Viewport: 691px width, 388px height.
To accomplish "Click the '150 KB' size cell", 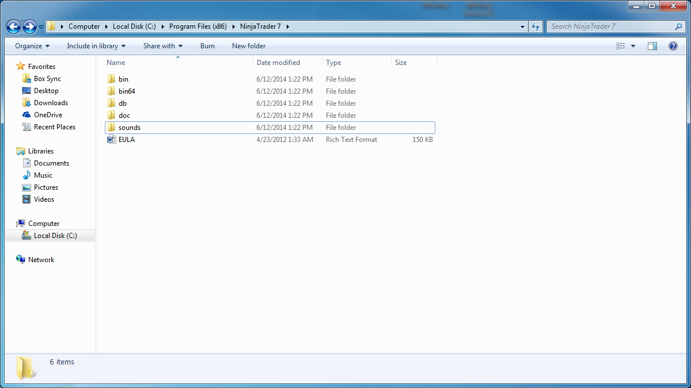I will (x=423, y=140).
